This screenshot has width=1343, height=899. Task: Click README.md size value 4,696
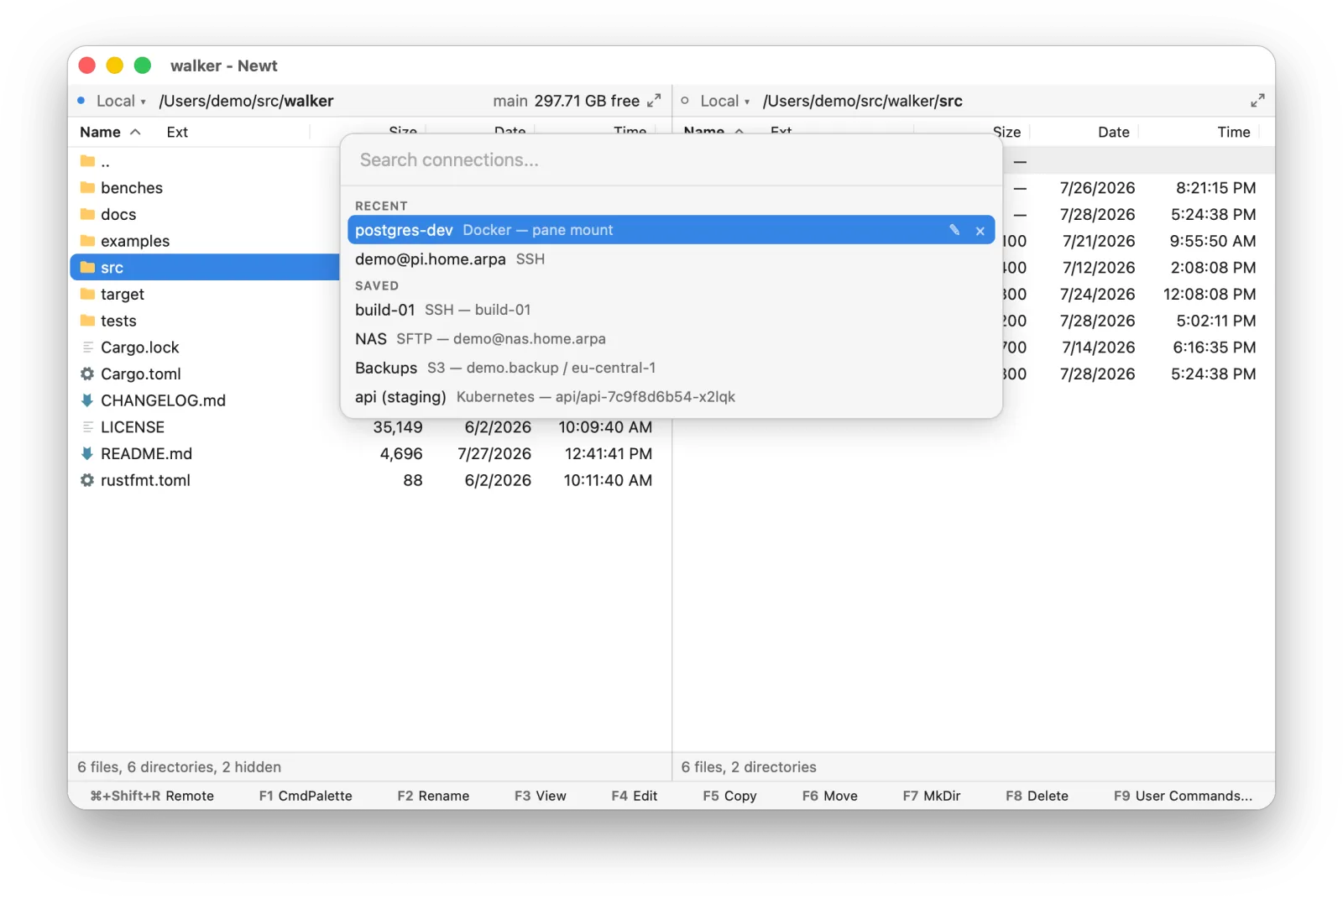pos(401,454)
